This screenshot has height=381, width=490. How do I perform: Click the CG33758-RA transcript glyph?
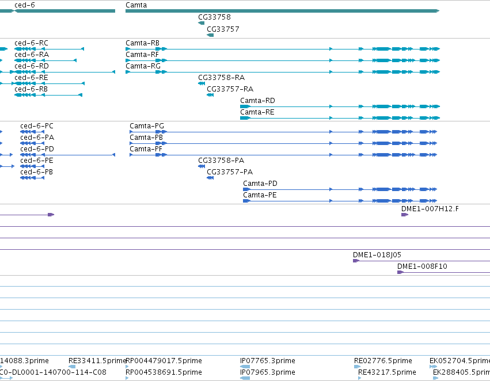[202, 83]
